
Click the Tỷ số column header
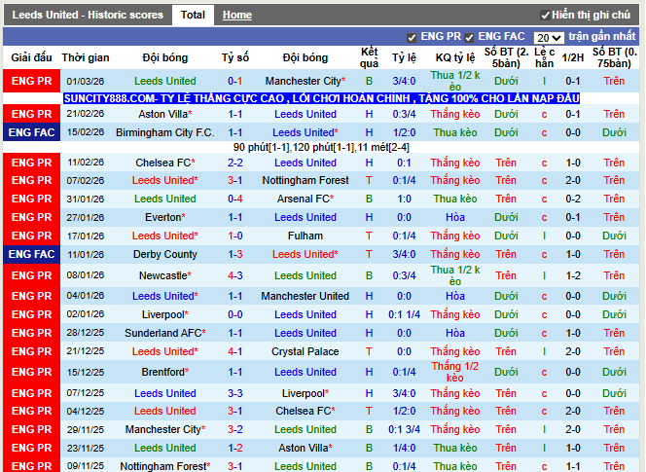point(235,57)
